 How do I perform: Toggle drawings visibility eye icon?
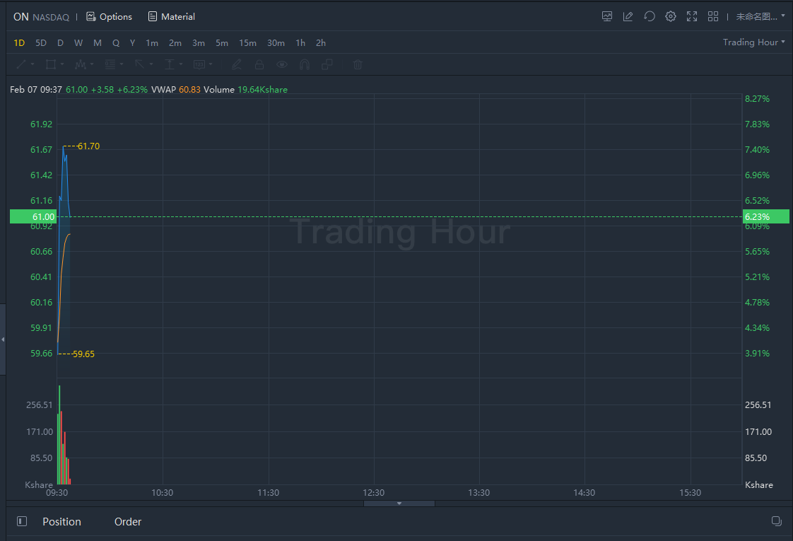click(x=282, y=64)
